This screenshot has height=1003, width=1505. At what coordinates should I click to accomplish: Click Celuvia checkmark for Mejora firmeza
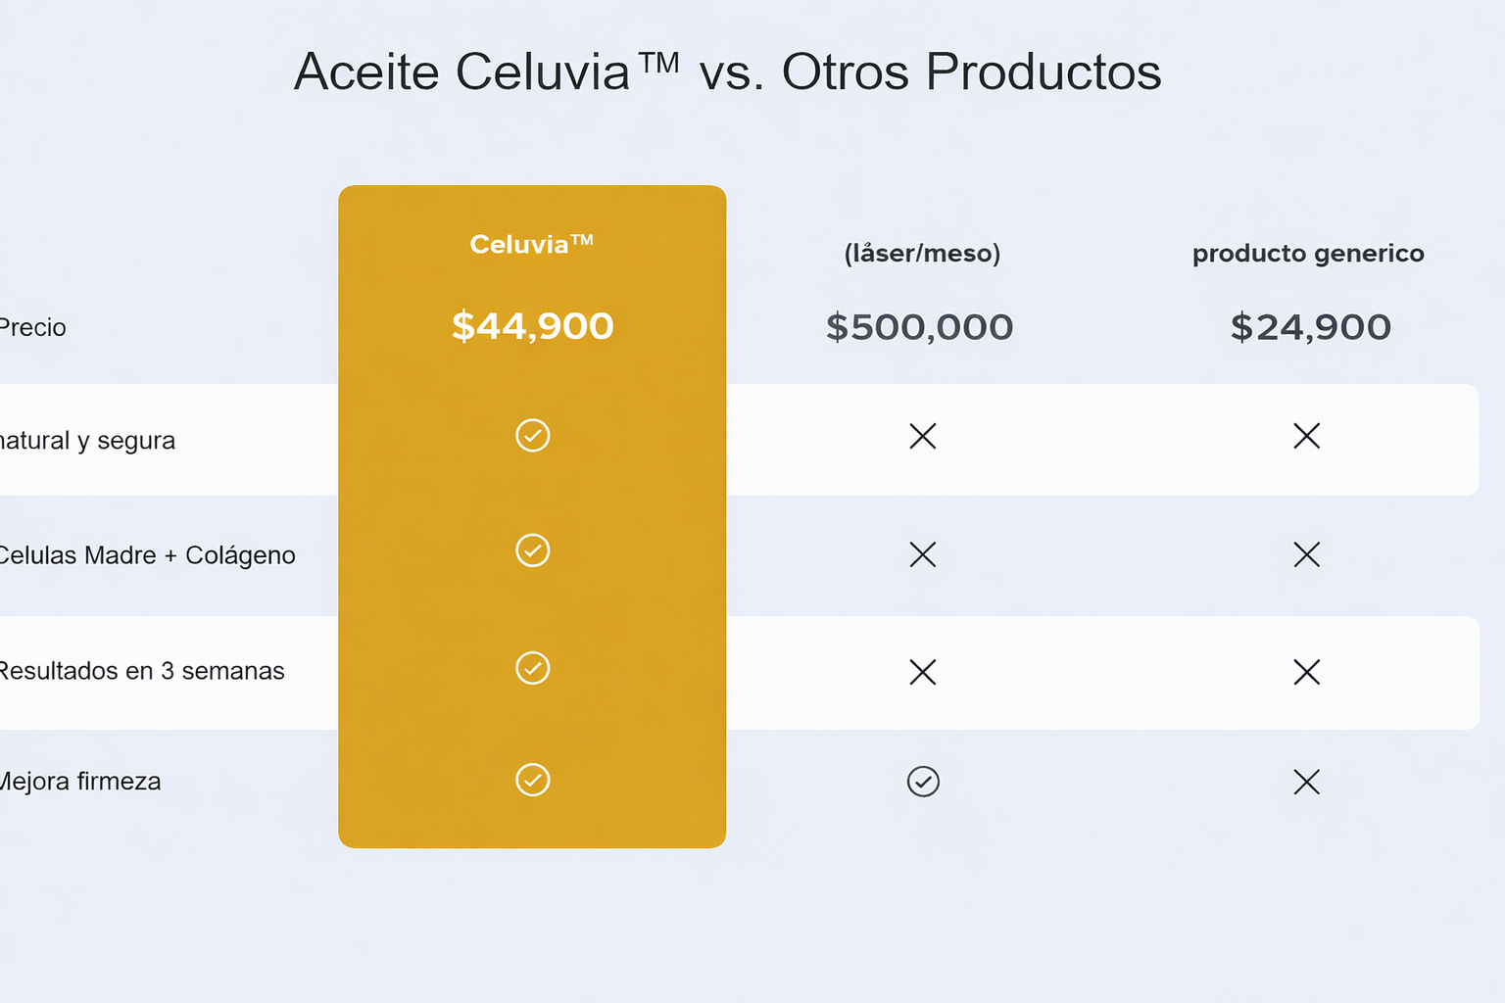click(x=533, y=780)
